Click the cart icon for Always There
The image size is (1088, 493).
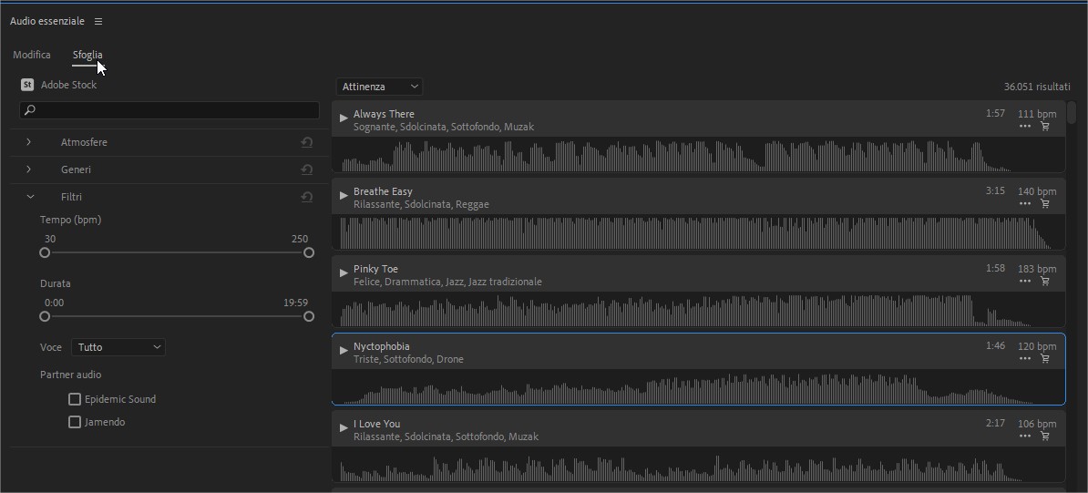click(x=1045, y=127)
